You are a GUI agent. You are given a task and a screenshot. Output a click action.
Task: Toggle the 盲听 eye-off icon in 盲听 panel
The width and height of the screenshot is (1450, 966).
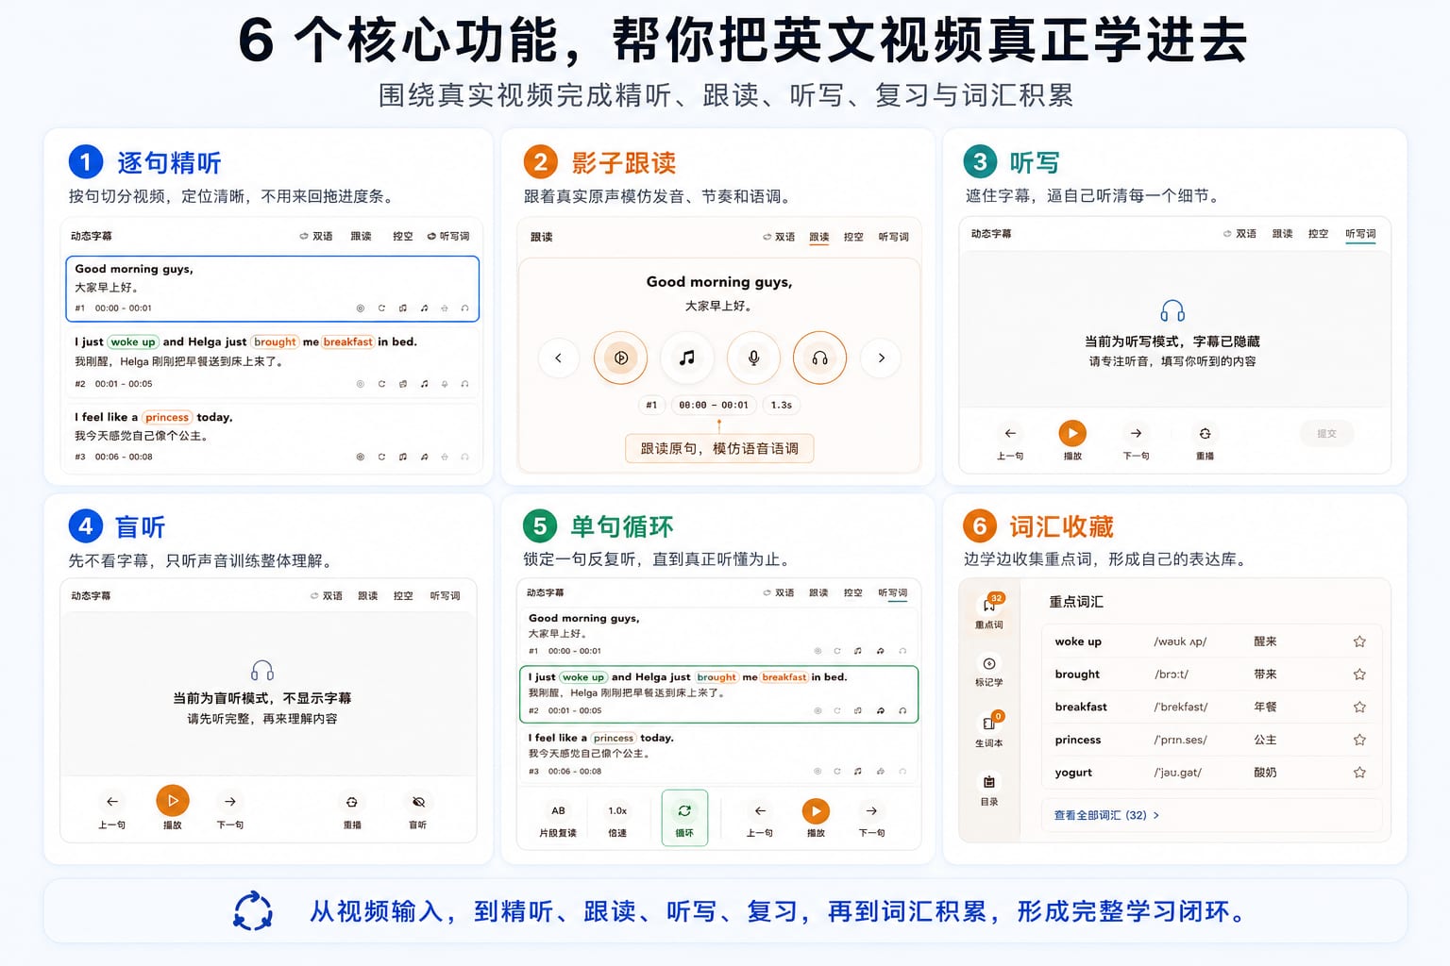coord(418,802)
